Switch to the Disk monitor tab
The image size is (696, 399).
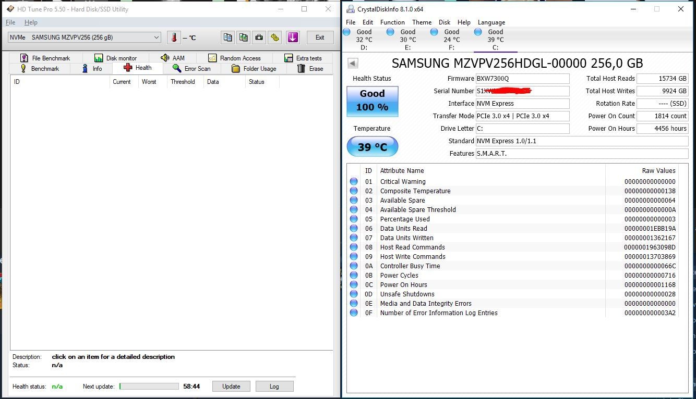click(116, 58)
